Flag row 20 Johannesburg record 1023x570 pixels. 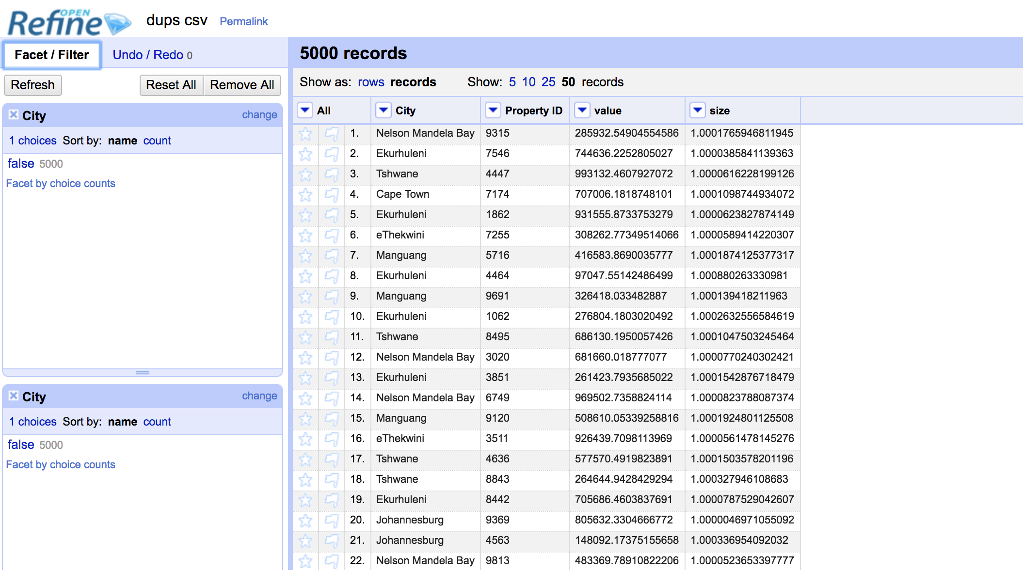[x=332, y=521]
